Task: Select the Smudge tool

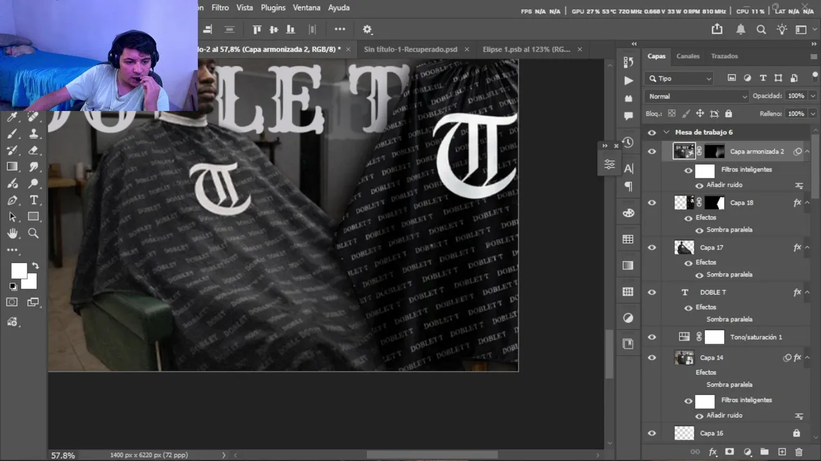Action: [33, 167]
